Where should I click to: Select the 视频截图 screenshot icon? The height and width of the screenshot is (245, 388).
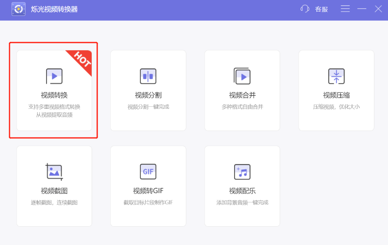click(54, 171)
